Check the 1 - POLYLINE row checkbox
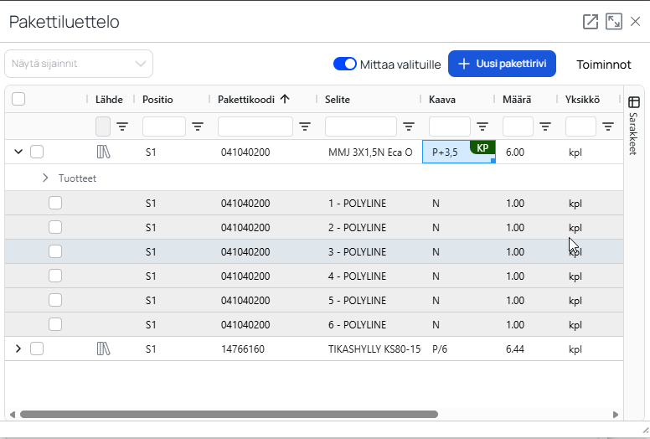The image size is (650, 439). [55, 203]
